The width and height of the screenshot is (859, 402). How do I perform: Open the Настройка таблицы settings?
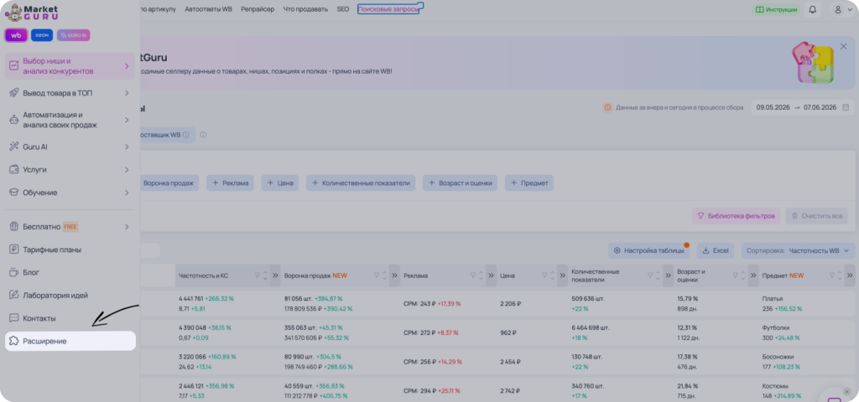[x=648, y=250]
